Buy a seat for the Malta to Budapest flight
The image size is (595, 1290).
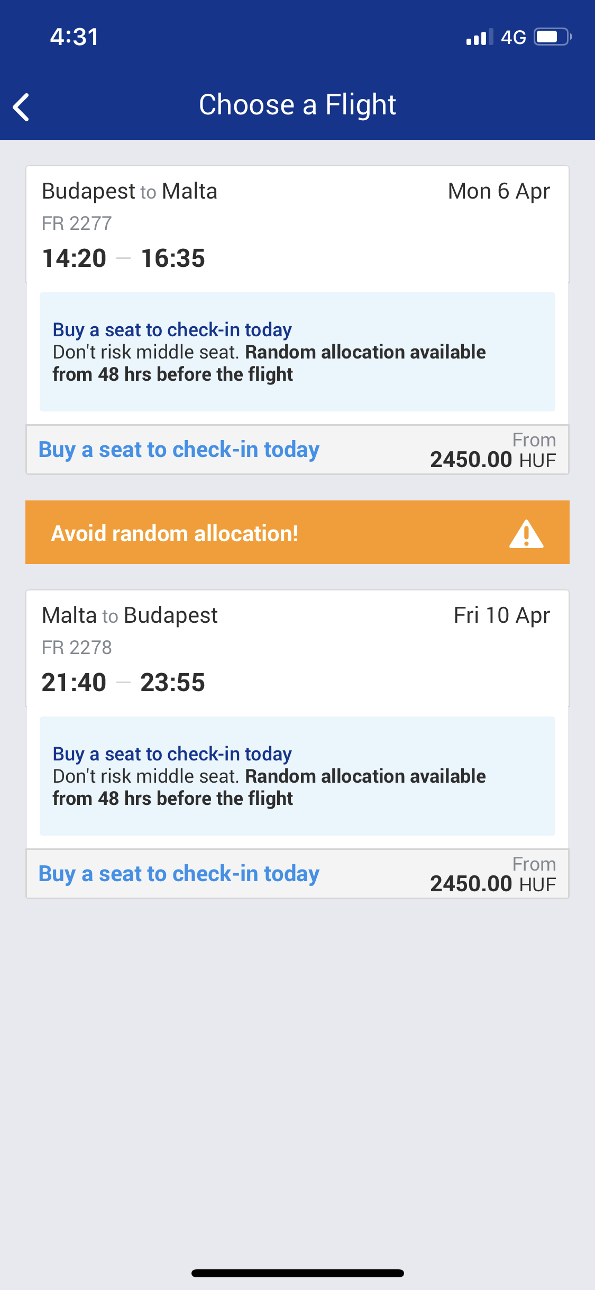179,874
